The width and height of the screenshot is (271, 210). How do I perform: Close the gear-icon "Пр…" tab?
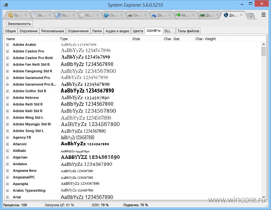click(26, 15)
